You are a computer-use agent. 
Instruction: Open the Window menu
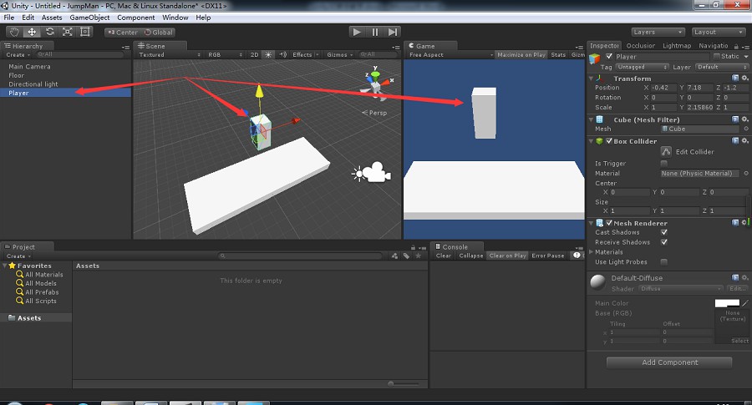175,18
